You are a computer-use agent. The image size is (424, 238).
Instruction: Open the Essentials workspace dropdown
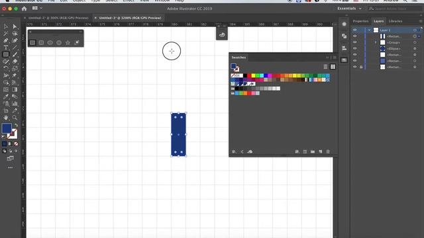[349, 9]
